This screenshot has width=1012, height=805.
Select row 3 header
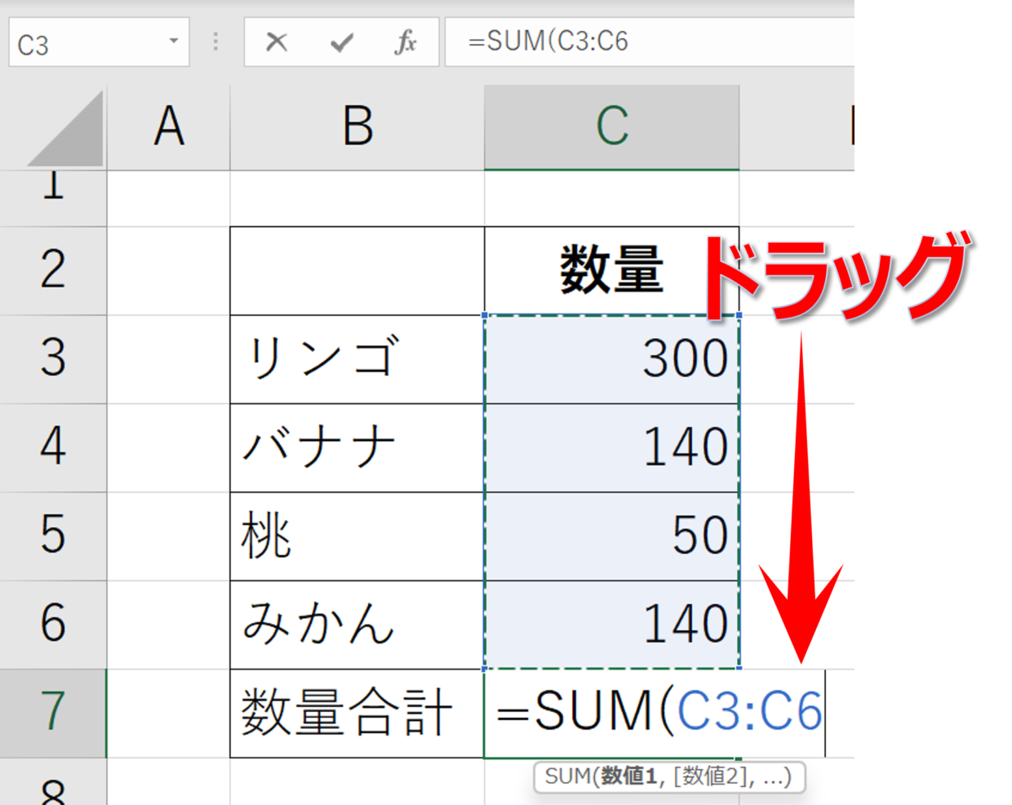[x=53, y=359]
